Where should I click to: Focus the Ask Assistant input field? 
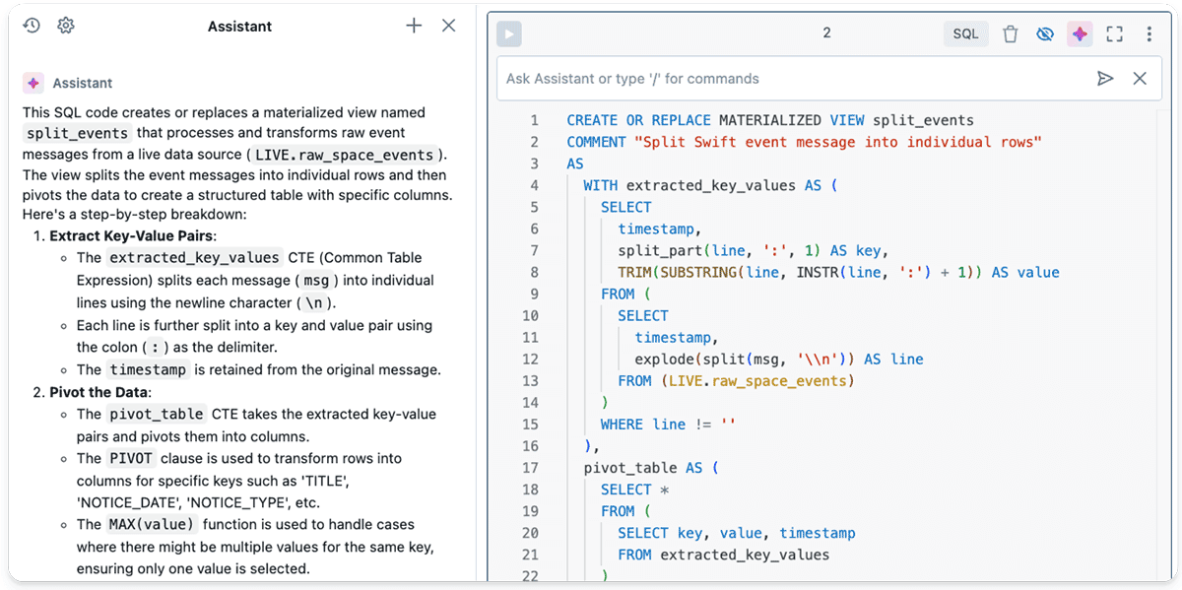point(788,79)
